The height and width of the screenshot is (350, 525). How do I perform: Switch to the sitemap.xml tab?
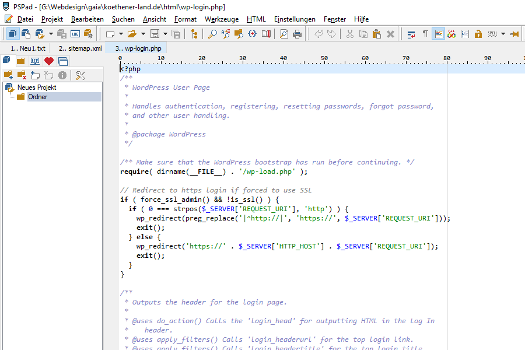[80, 48]
